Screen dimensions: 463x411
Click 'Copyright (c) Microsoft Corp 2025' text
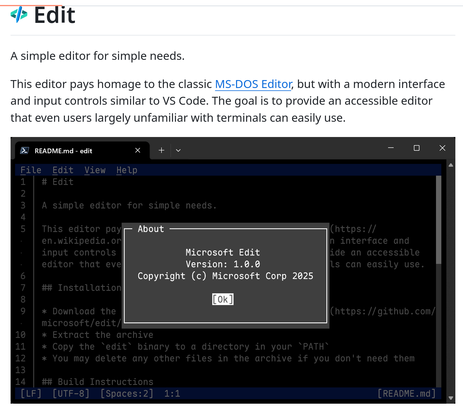(x=225, y=276)
